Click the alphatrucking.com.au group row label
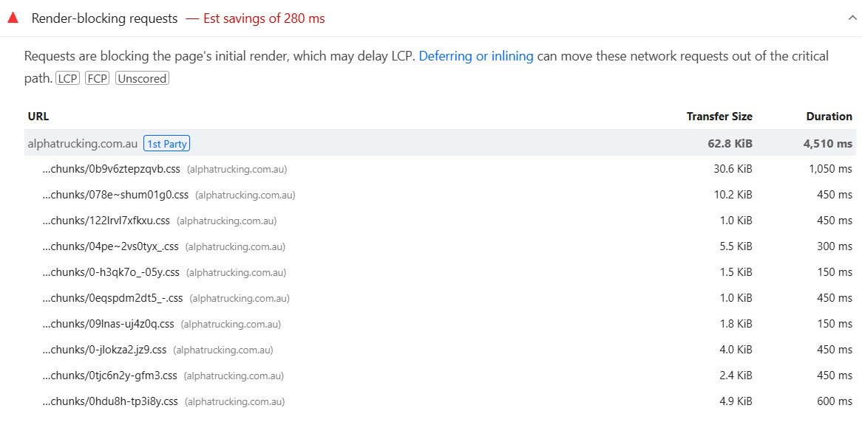Viewport: 862px width, 422px height. coord(83,144)
